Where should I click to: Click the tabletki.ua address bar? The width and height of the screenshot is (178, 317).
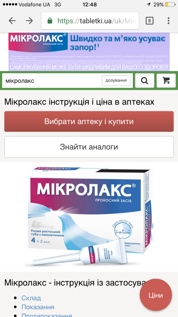pos(90,21)
